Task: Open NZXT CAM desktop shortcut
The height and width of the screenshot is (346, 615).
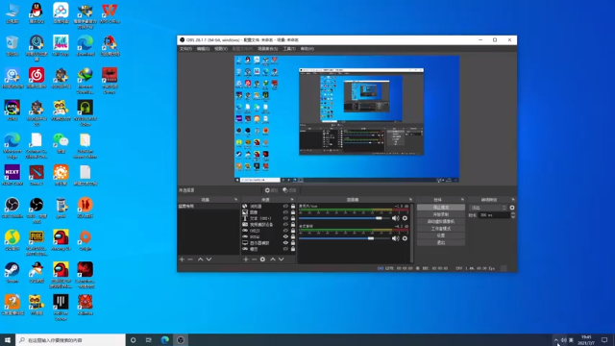Action: [12, 175]
